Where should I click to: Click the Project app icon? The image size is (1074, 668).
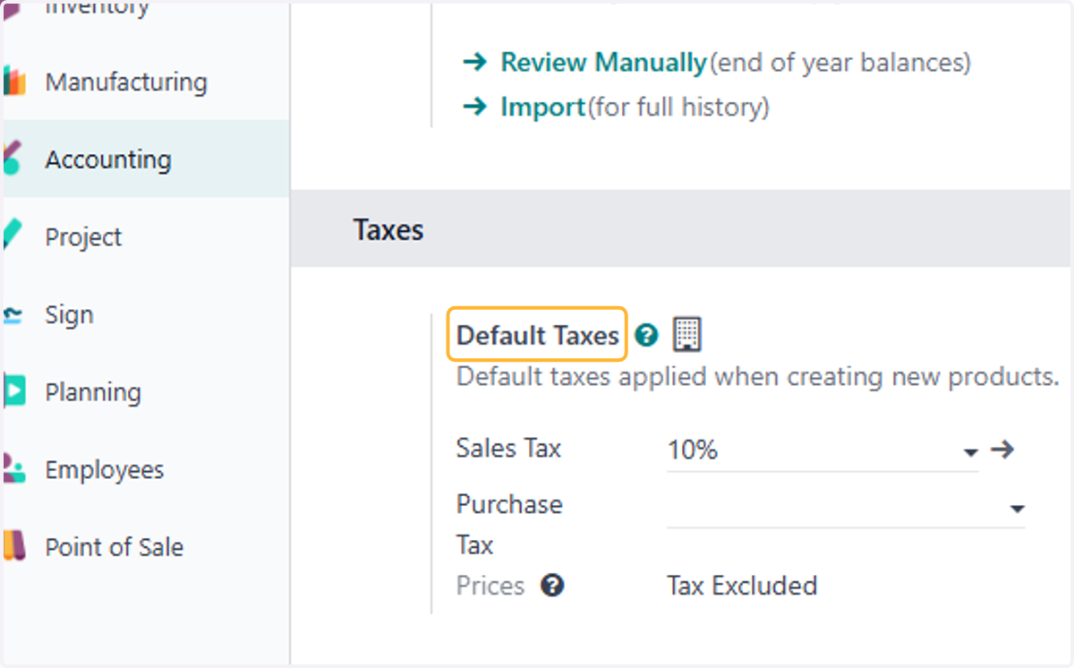point(11,236)
